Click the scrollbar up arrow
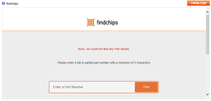The image size is (211, 101). click(x=207, y=12)
